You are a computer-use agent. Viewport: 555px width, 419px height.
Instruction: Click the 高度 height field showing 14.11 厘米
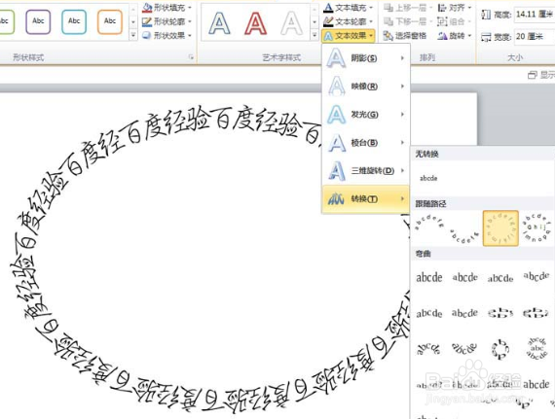coord(535,15)
